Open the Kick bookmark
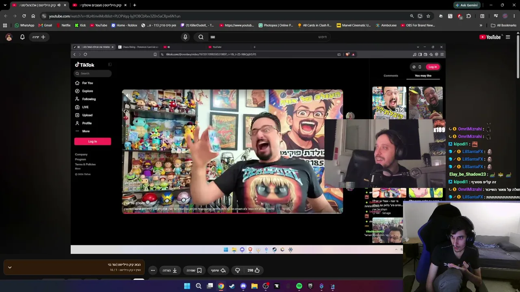 (80, 25)
